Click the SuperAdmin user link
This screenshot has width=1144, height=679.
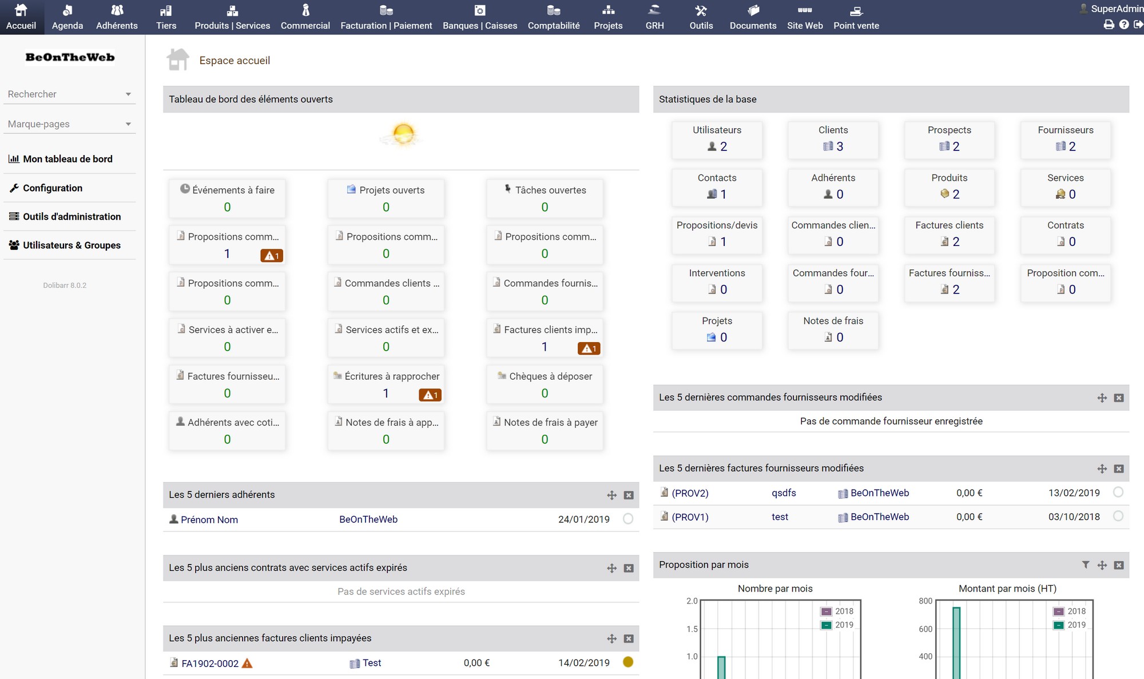point(1112,9)
